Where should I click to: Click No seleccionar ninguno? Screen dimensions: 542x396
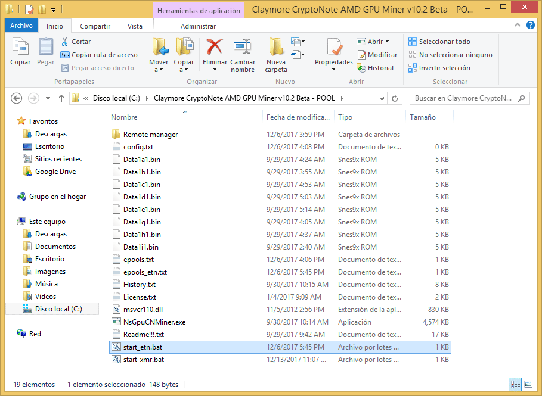[x=450, y=55]
